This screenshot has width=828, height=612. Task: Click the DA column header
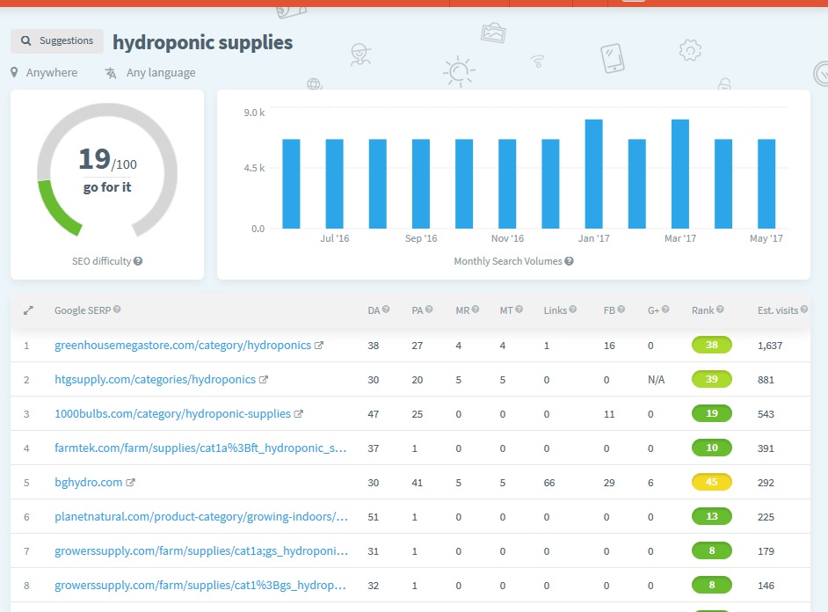[x=374, y=310]
